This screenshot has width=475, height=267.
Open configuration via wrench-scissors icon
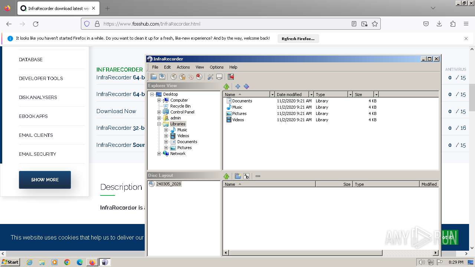point(210,77)
